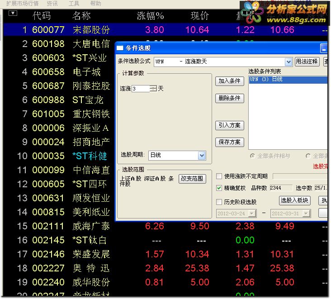Sort by the 代码 column header
Screen dimensions: 331x299
pyautogui.click(x=42, y=16)
